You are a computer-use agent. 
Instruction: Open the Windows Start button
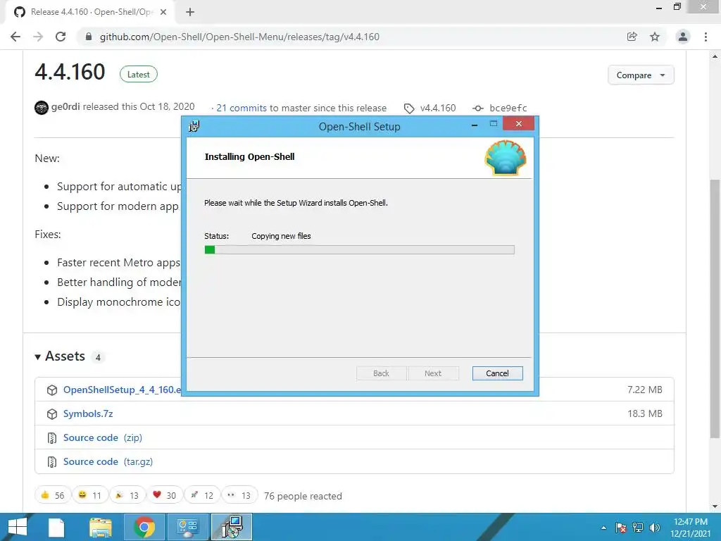18,527
